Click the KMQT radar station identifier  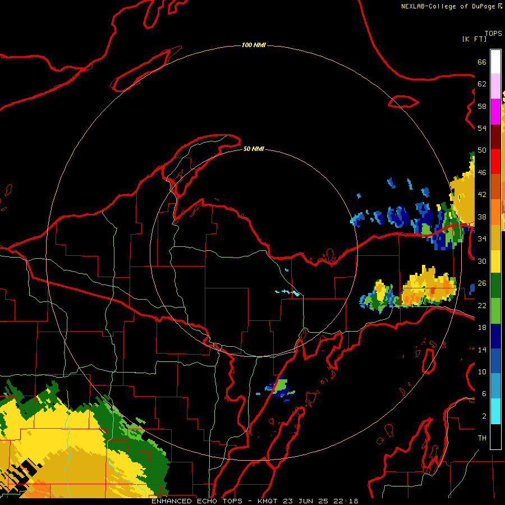tap(268, 501)
